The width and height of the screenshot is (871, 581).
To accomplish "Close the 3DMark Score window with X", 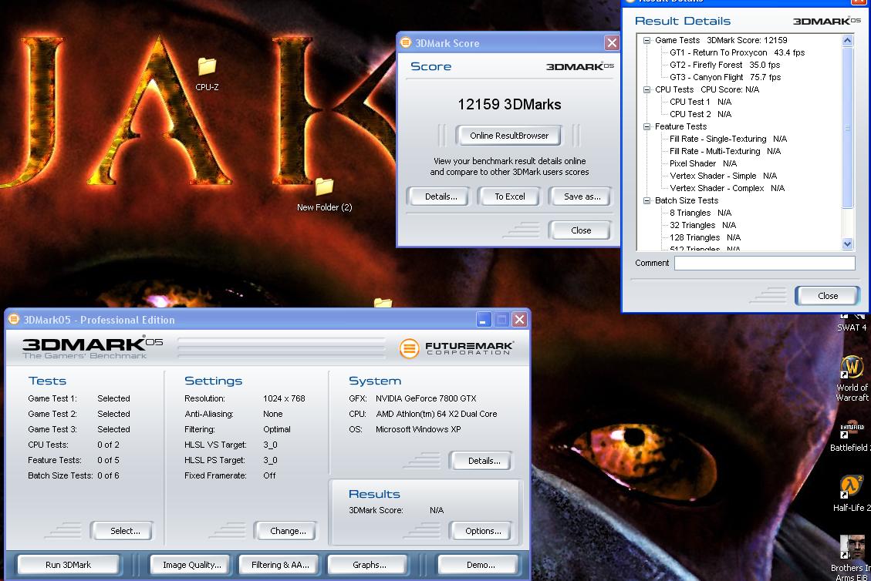I will pos(612,42).
